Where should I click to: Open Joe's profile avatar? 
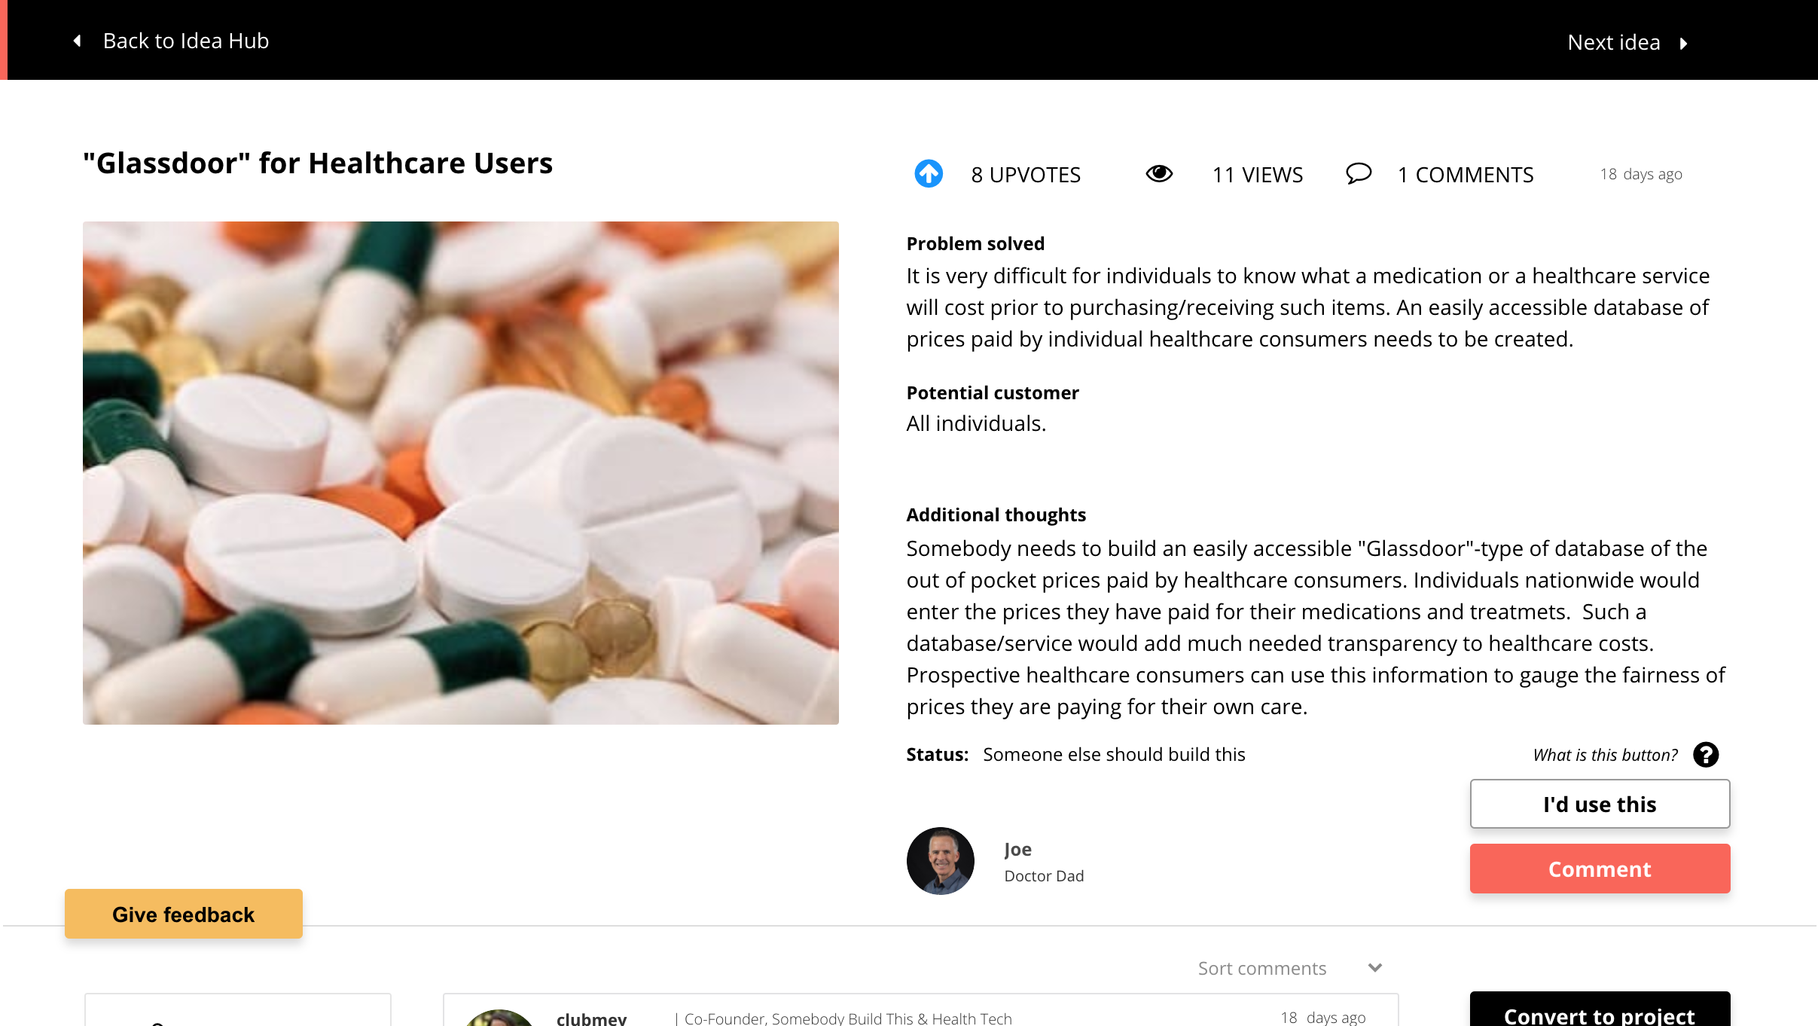click(940, 861)
